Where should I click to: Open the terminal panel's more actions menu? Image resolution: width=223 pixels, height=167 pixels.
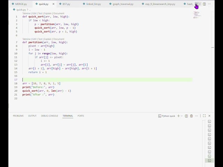point(196,116)
